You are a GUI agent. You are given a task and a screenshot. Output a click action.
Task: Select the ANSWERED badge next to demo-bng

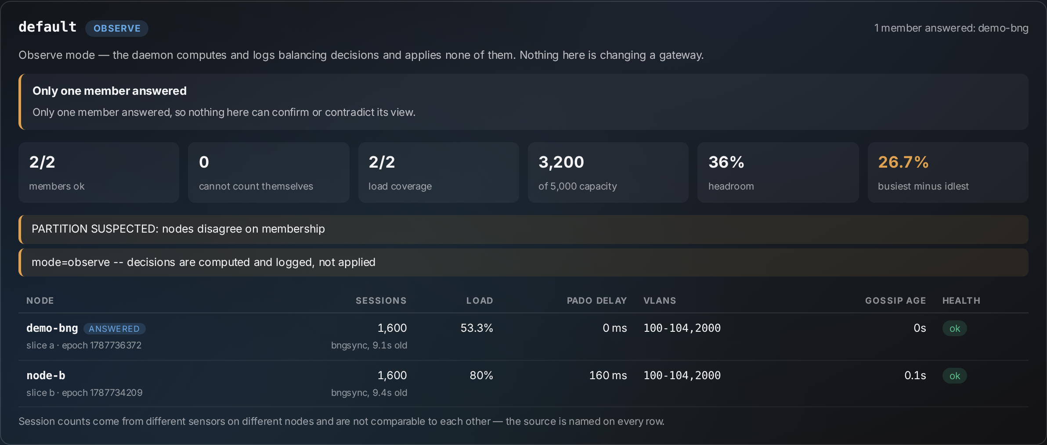[x=114, y=329]
